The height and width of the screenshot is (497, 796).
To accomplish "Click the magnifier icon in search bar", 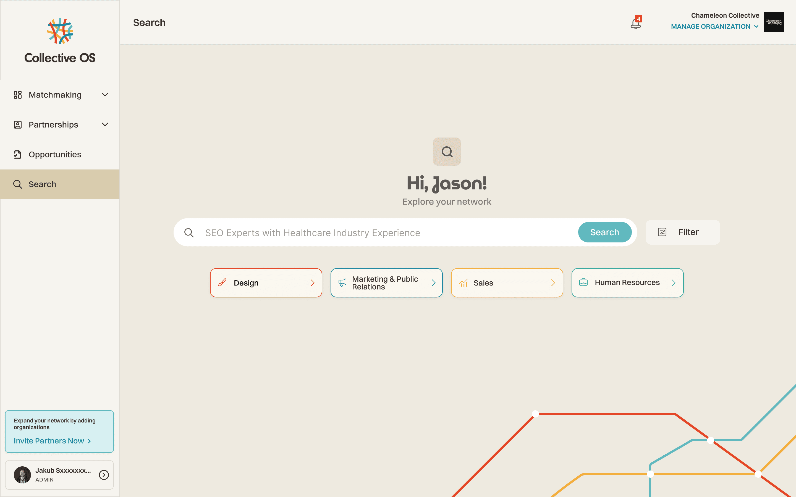I will click(x=189, y=233).
